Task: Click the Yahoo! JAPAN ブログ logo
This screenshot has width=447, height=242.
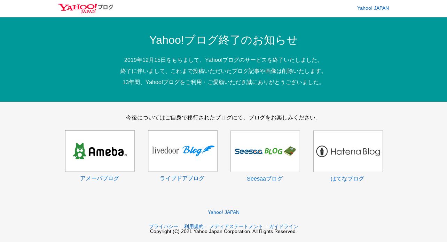Action: 86,8
